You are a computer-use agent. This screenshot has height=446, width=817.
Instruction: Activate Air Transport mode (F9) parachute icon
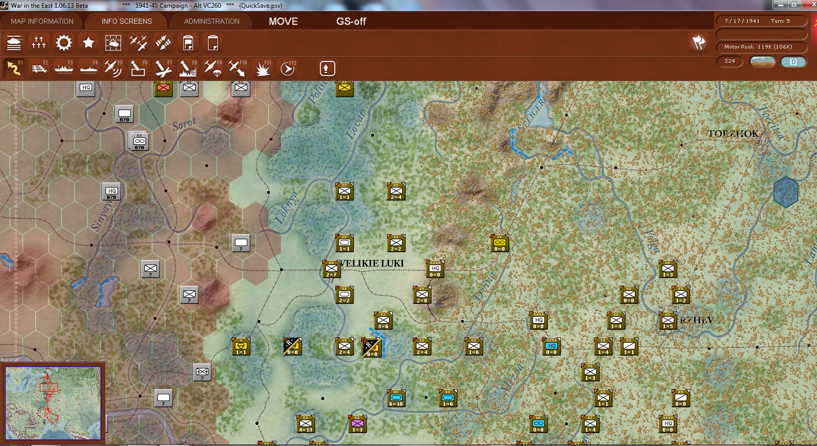coord(213,68)
